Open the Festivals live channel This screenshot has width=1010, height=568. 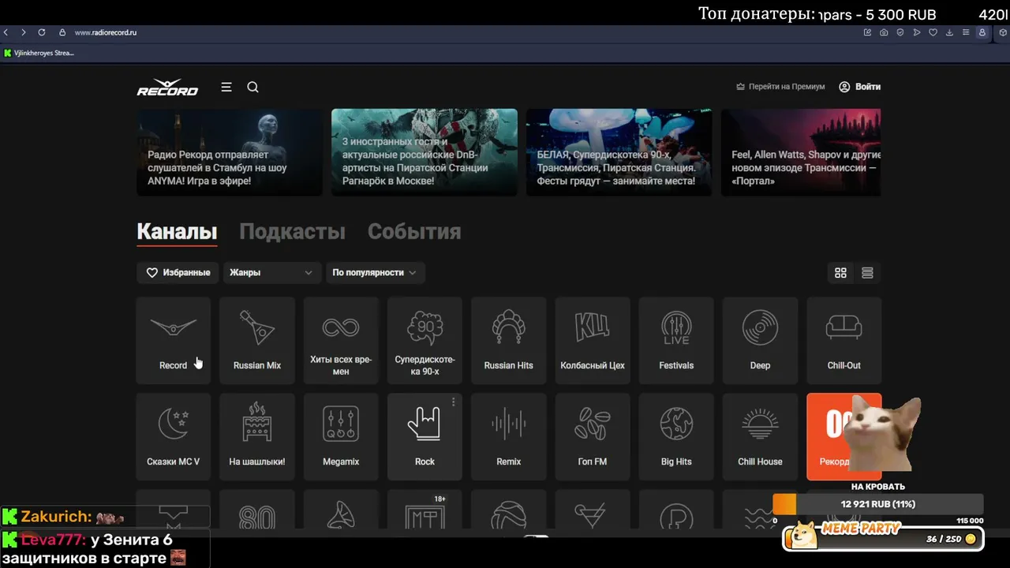point(676,340)
